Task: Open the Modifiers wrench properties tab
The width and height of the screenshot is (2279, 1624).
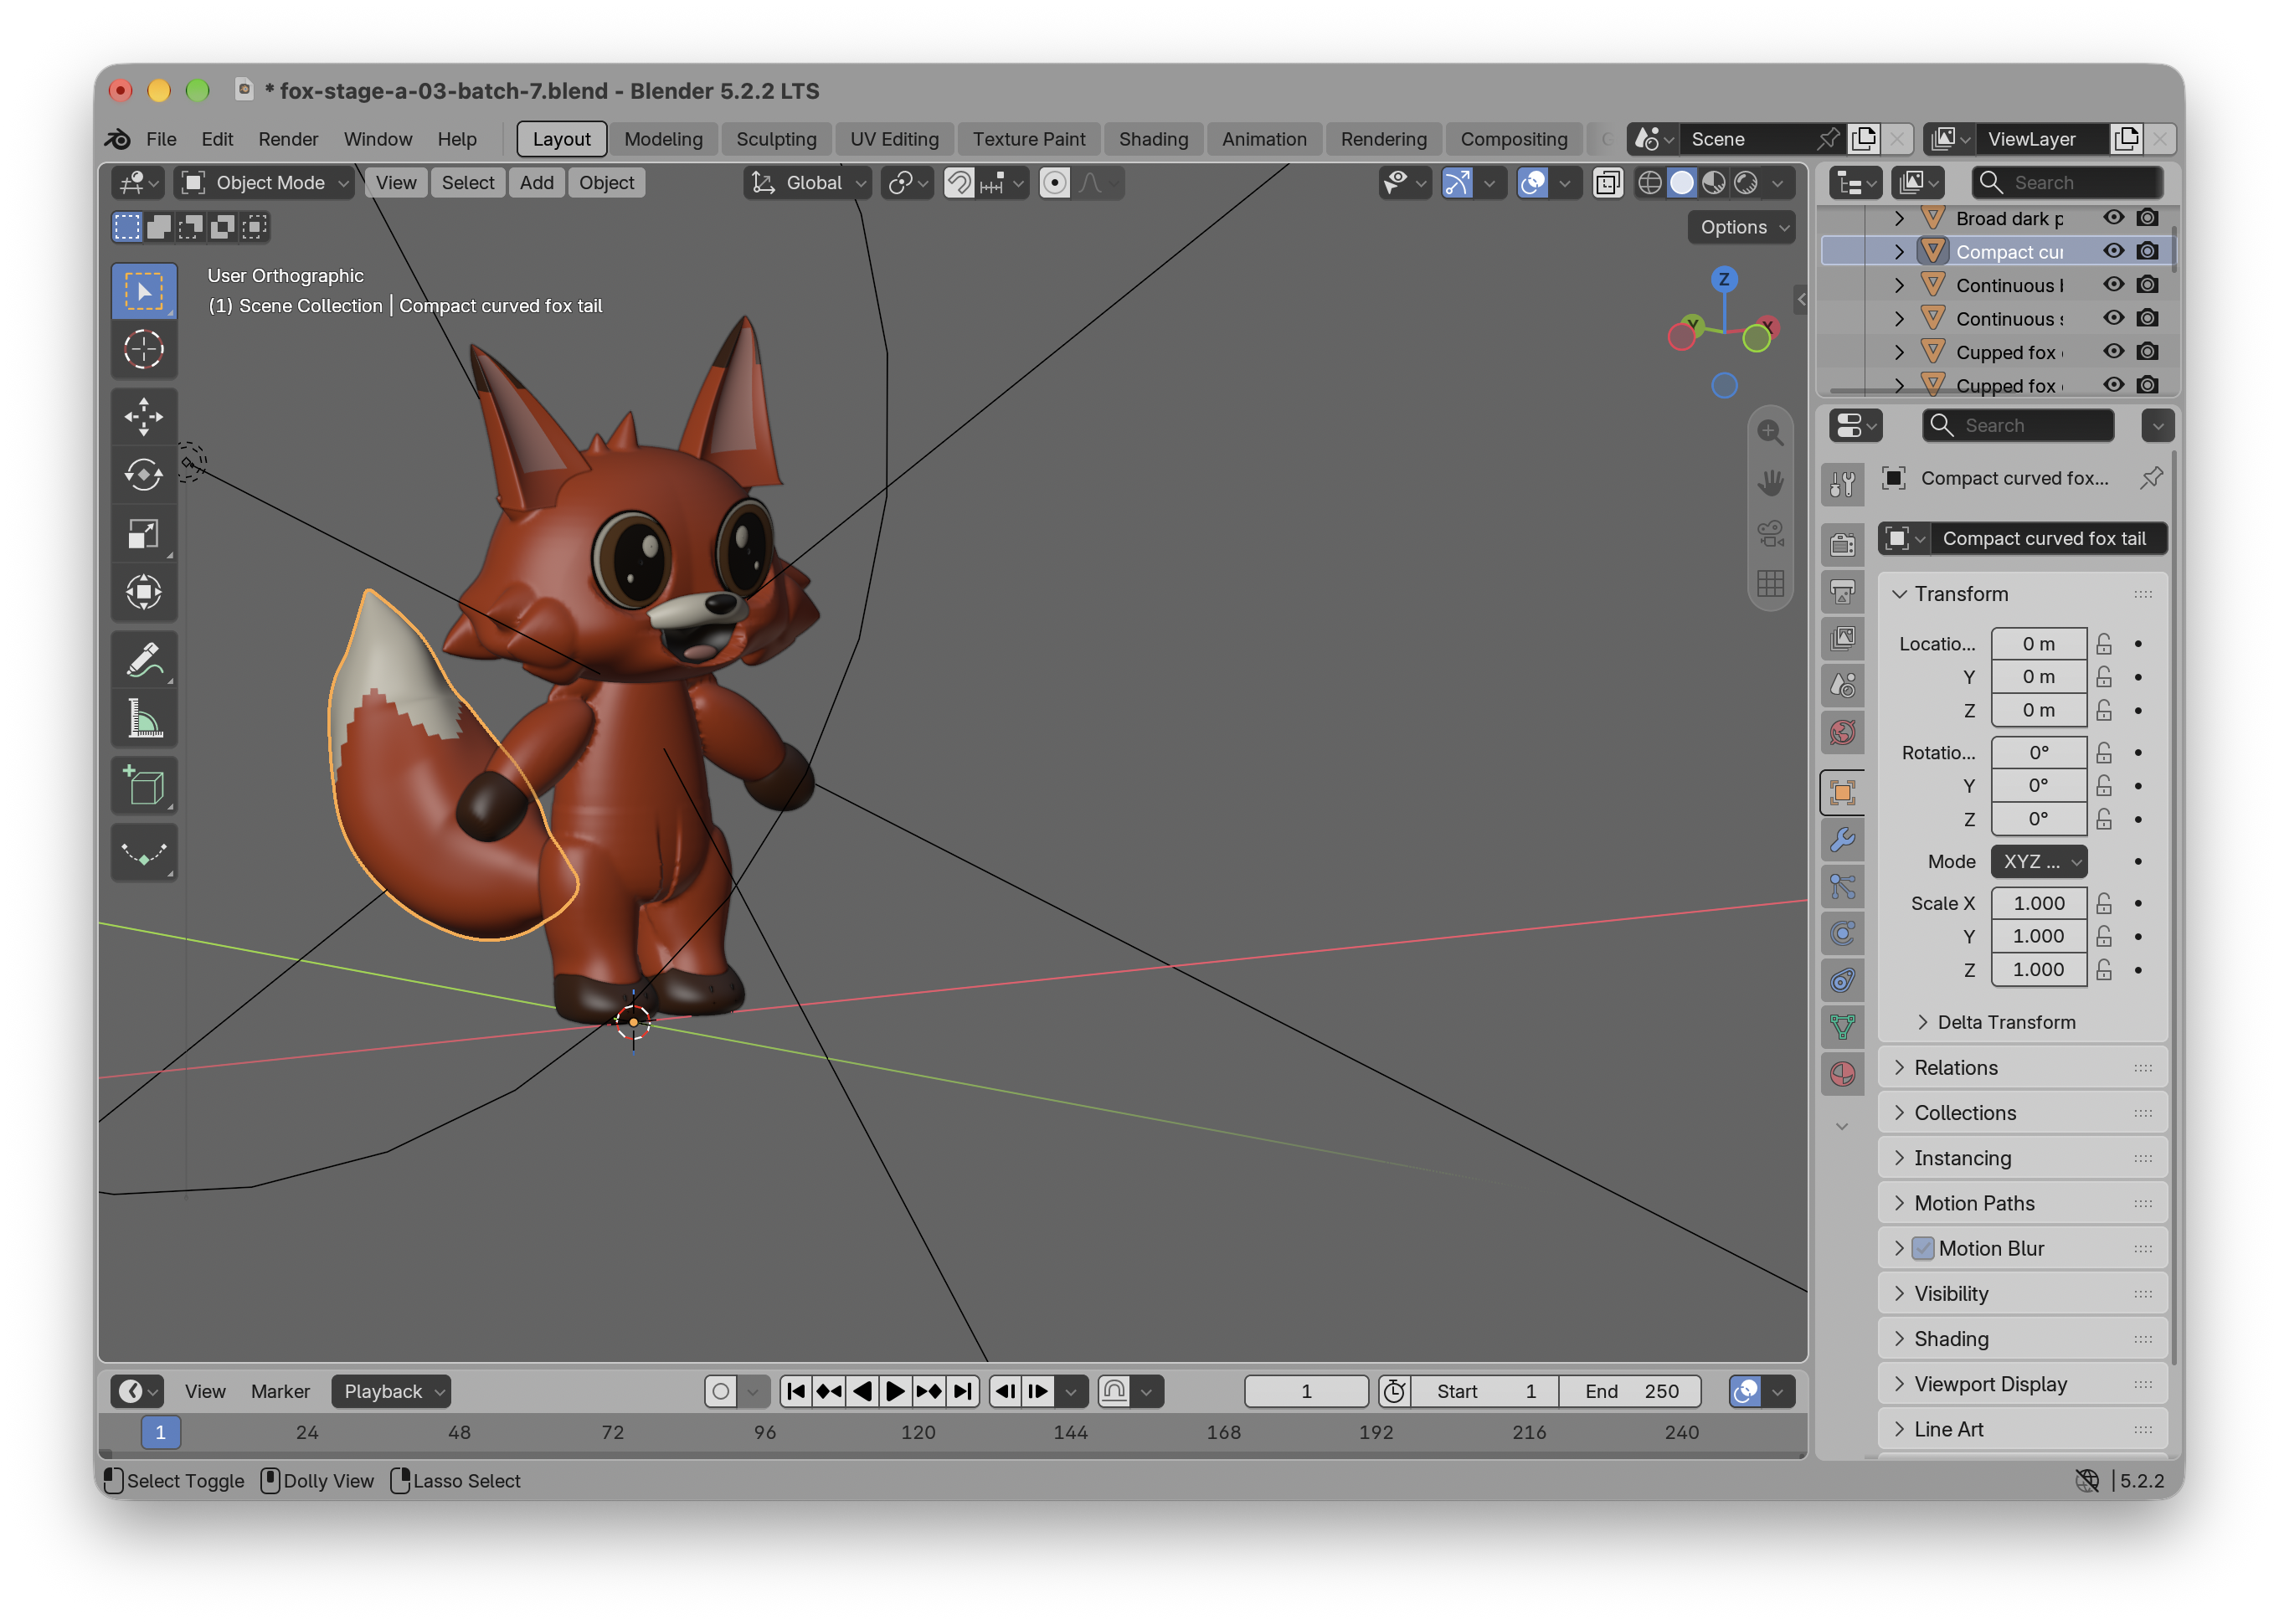Action: click(1842, 839)
